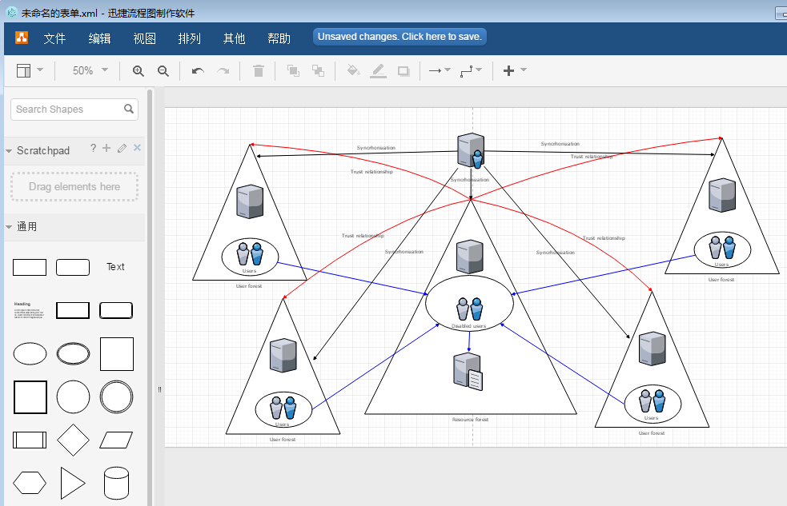Open the 文件 menu
This screenshot has height=506, width=787.
pos(54,38)
